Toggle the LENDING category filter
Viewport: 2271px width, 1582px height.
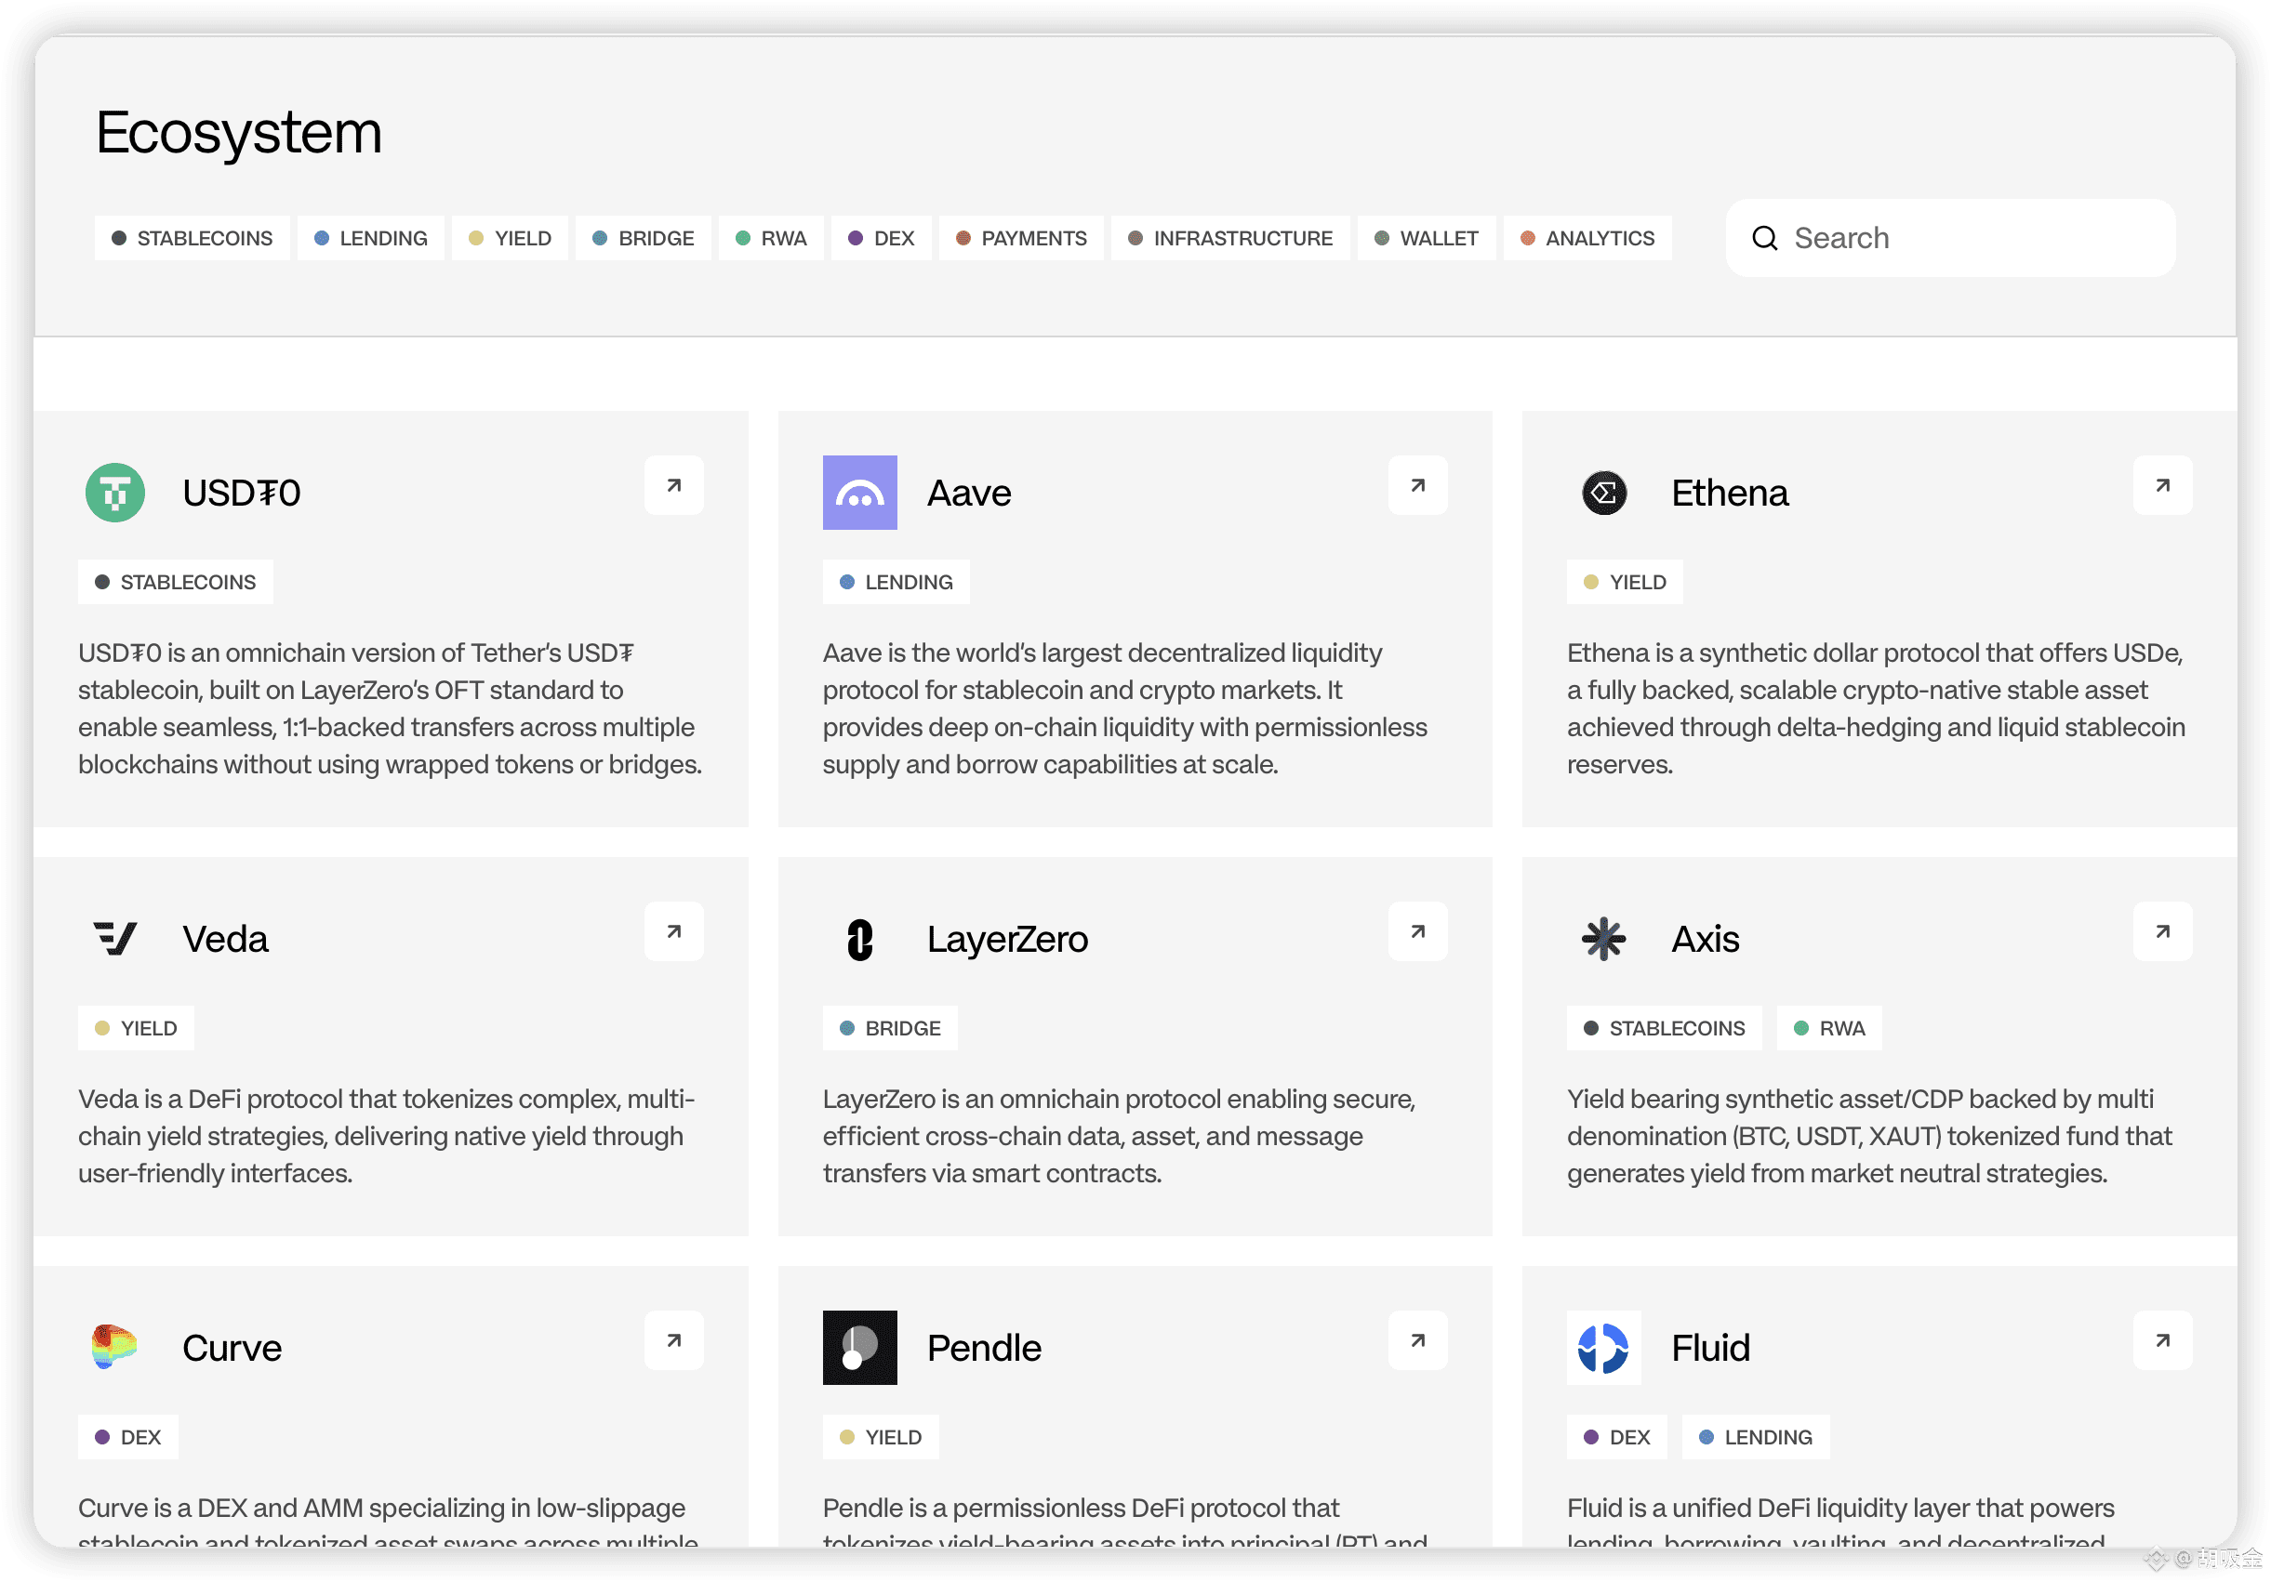(371, 238)
